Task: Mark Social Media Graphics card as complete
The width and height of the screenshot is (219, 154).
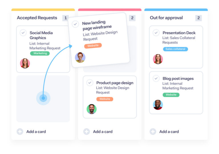Action: coord(23,33)
